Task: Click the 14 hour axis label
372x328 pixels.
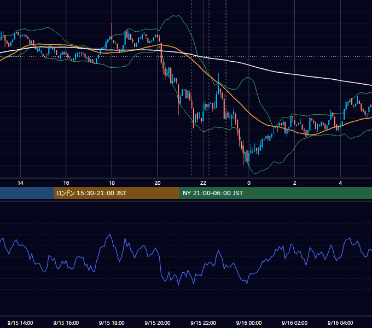Action: pyautogui.click(x=20, y=183)
